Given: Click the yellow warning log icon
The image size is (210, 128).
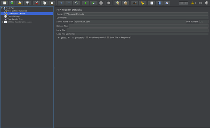Looking at the screenshot, I should 192,3.
